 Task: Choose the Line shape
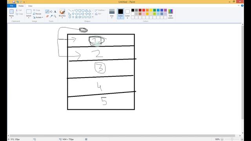(x=70, y=11)
